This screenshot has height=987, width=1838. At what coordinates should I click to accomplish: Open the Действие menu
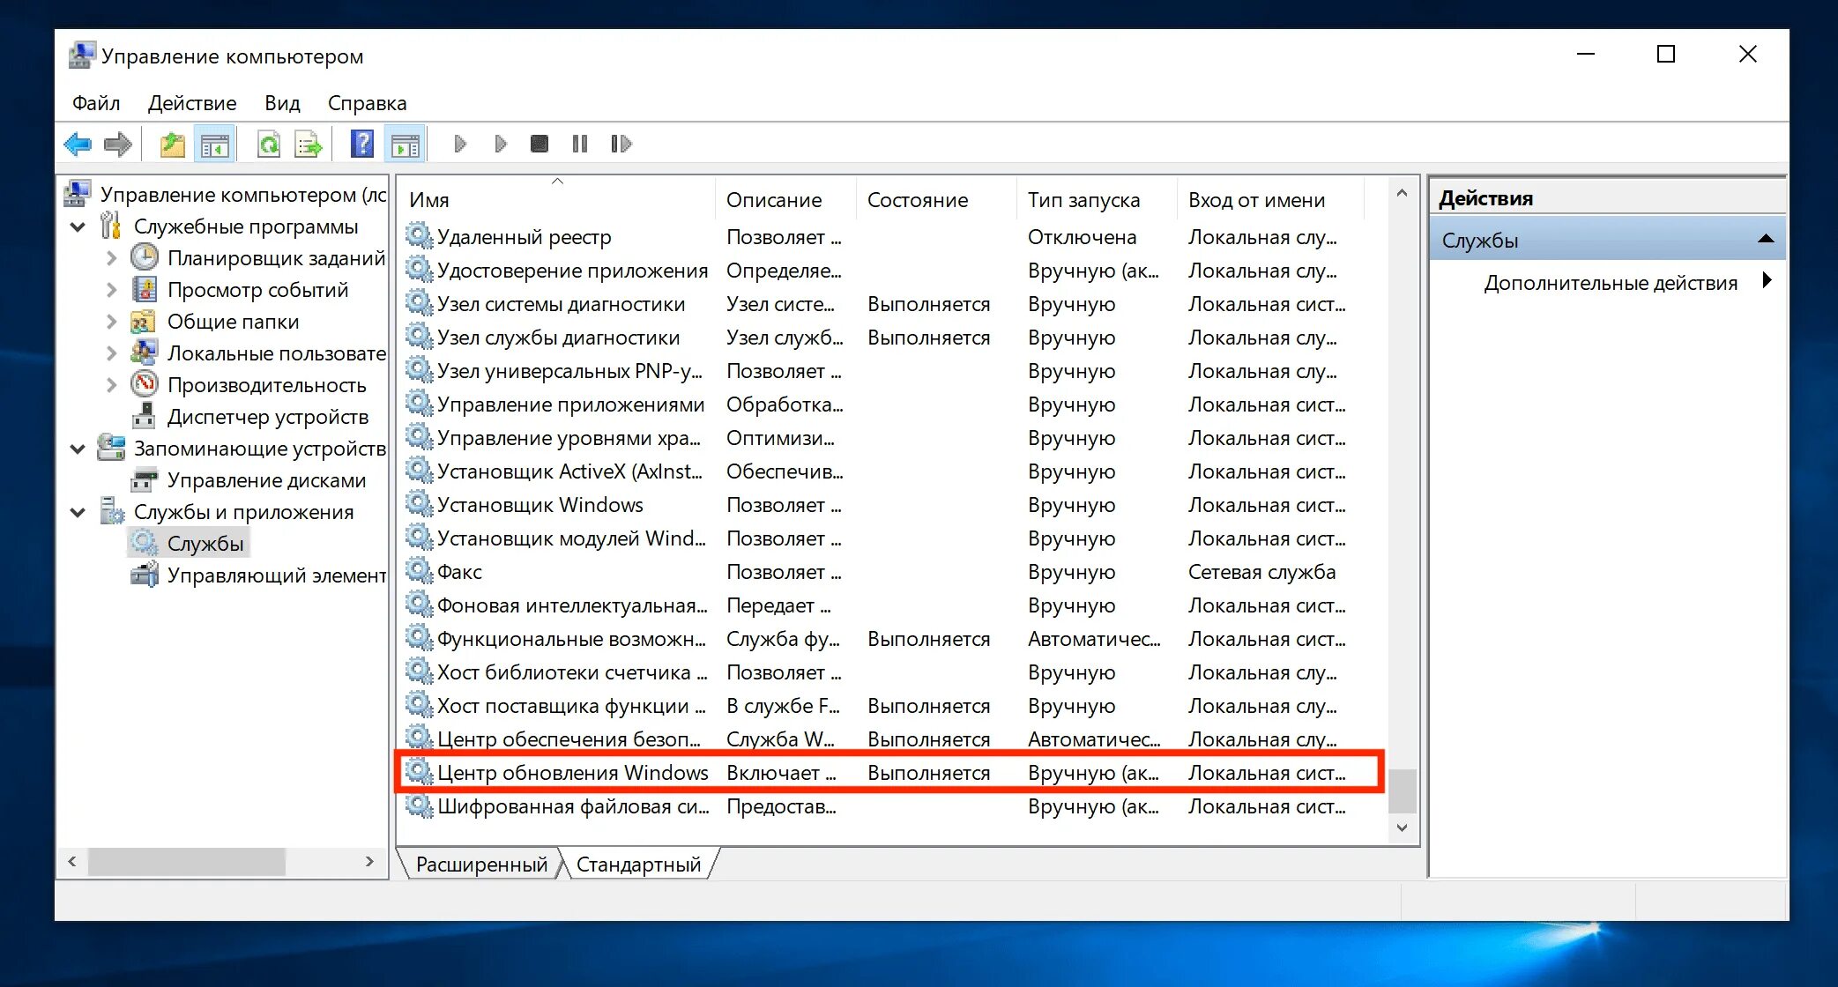191,103
